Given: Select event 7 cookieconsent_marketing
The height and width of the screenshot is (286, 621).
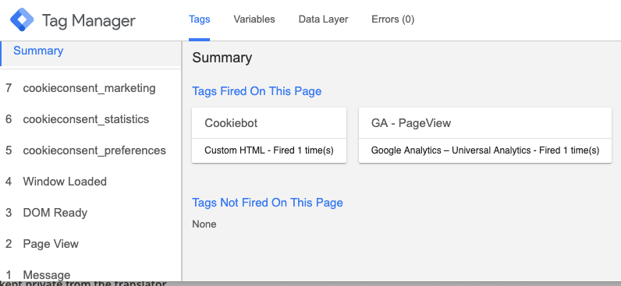Looking at the screenshot, I should click(90, 88).
